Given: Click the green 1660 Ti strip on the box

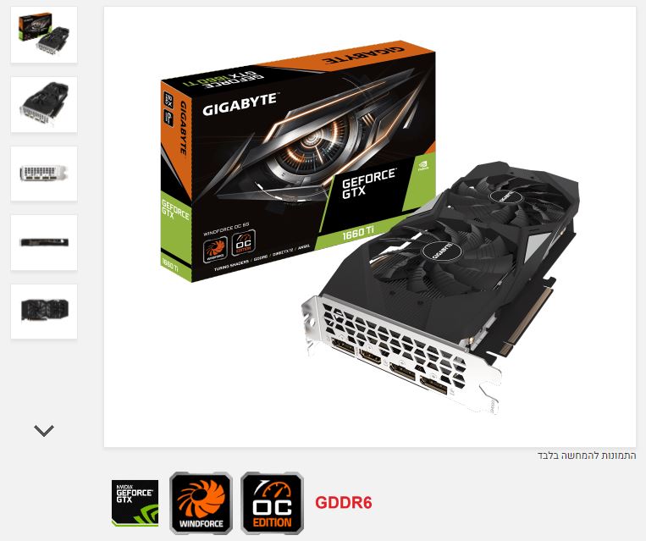Looking at the screenshot, I should coord(357,233).
